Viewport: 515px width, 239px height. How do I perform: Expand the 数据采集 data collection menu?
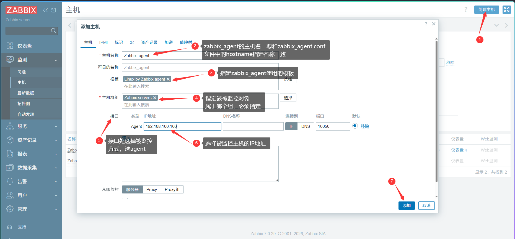31,168
